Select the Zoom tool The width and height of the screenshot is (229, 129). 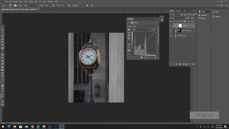(3, 89)
